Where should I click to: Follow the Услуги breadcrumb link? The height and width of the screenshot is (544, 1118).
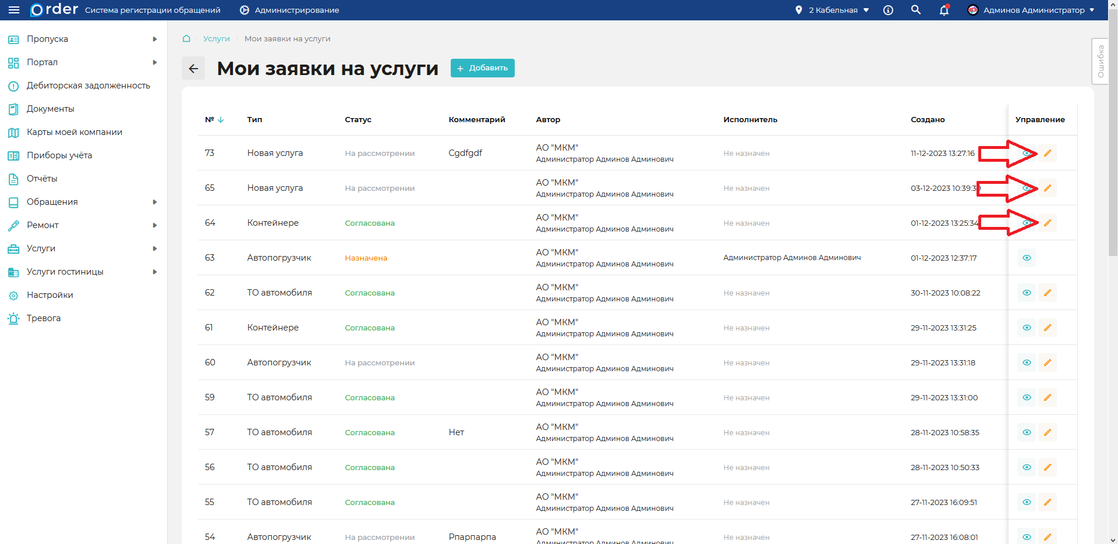coord(216,38)
